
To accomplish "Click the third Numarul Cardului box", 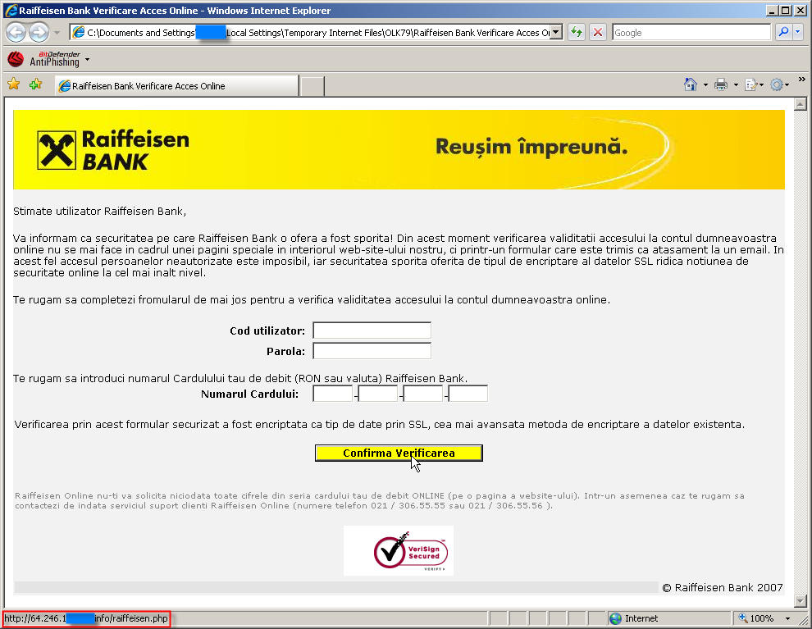I will [x=423, y=394].
